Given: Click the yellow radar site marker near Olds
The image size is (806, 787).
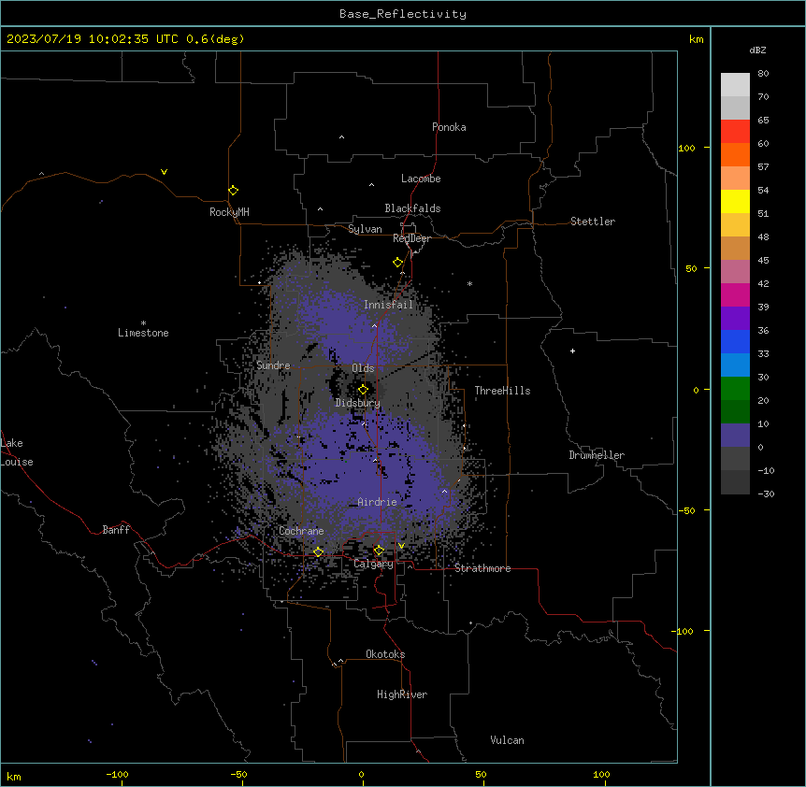Looking at the screenshot, I should [363, 390].
